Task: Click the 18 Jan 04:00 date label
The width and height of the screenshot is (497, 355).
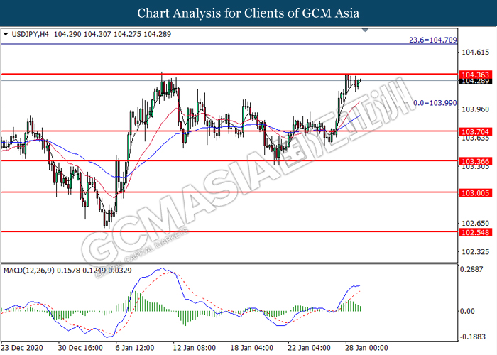Action: pyautogui.click(x=251, y=348)
